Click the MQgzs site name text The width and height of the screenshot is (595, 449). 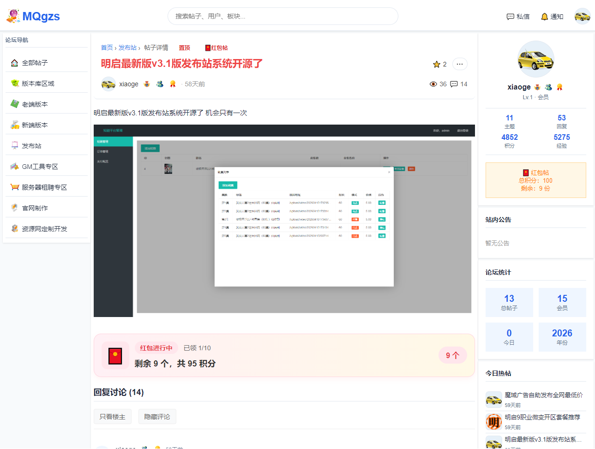[x=41, y=16]
